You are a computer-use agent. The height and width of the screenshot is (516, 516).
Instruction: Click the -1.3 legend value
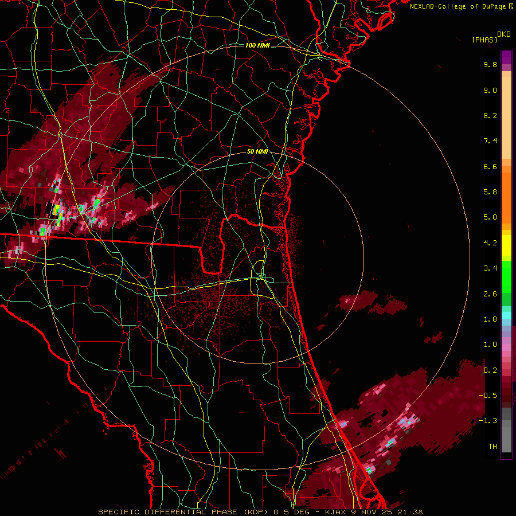point(488,421)
